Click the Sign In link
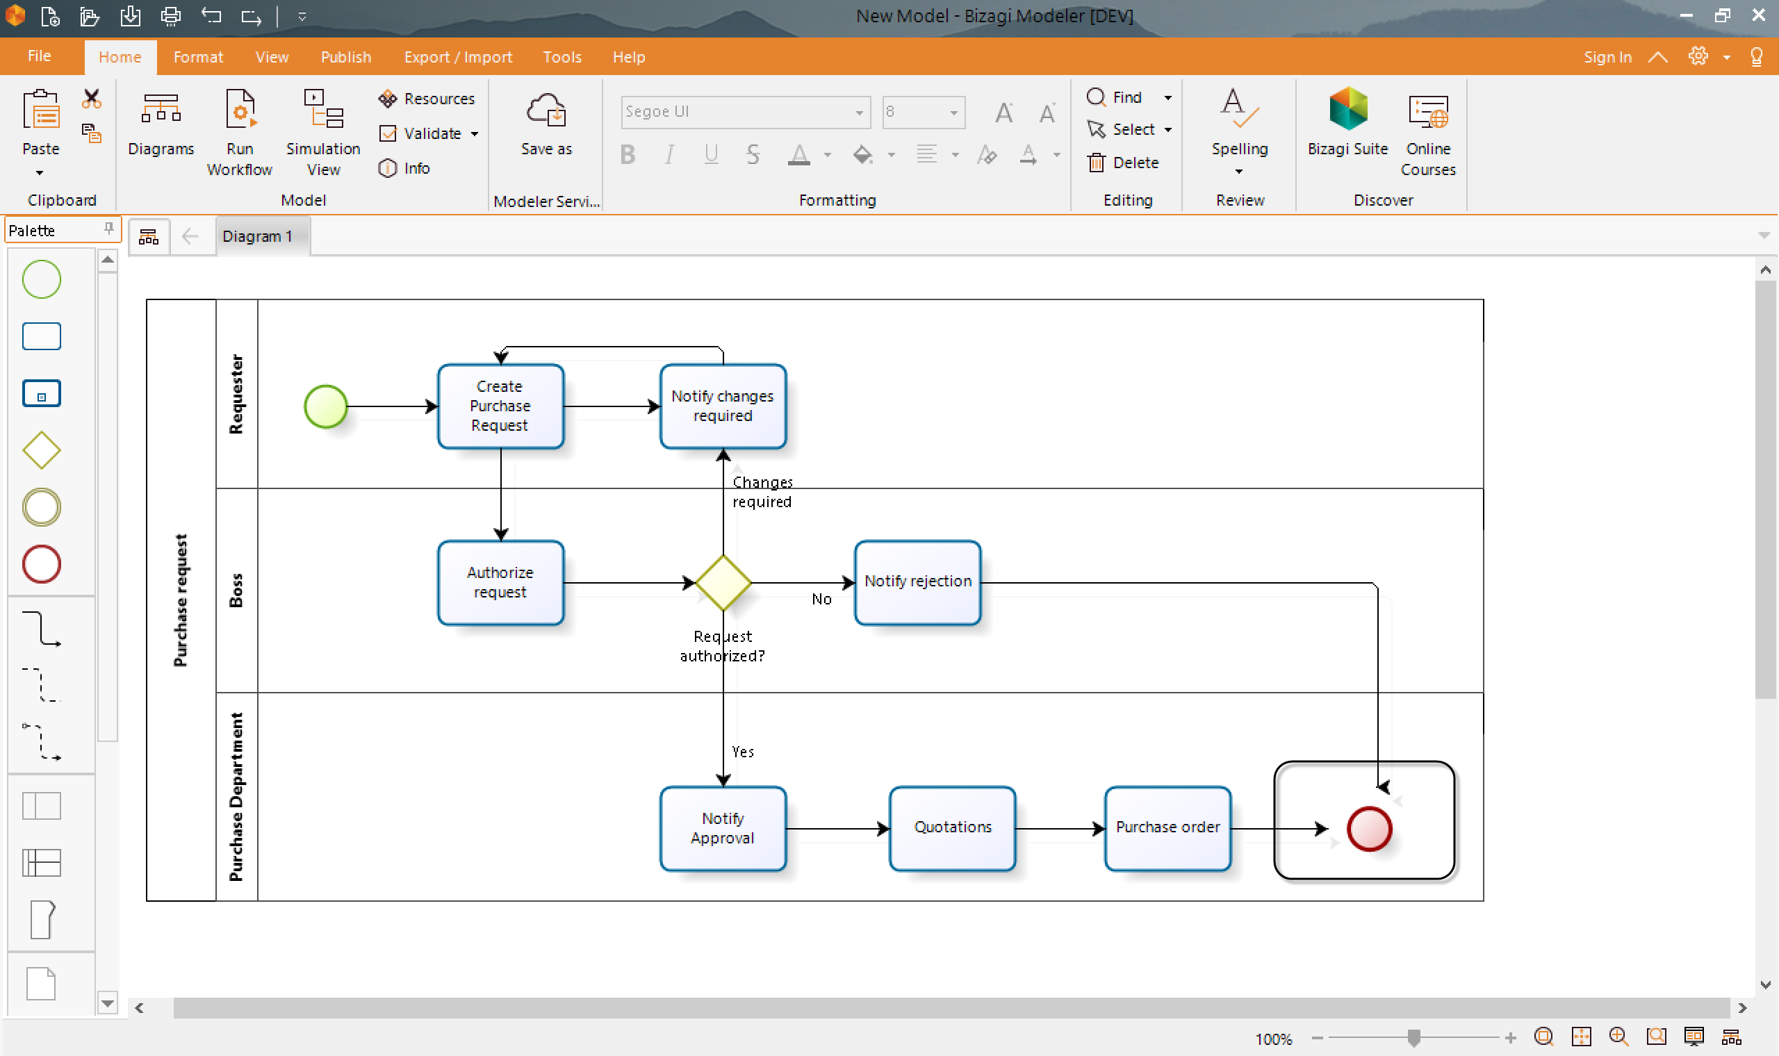 pyautogui.click(x=1607, y=56)
